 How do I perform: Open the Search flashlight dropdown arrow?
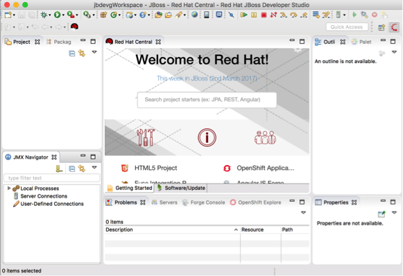185,15
